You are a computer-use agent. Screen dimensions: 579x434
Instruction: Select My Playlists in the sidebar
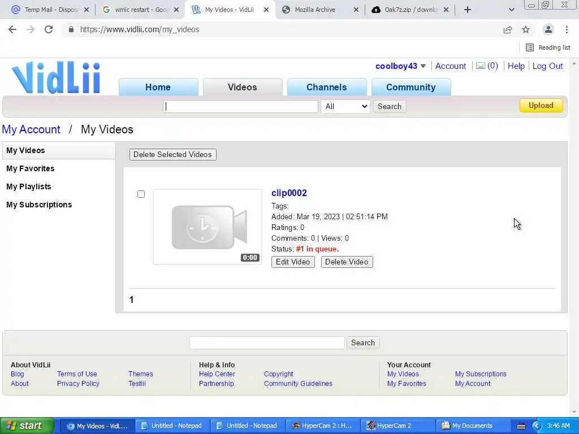point(28,186)
